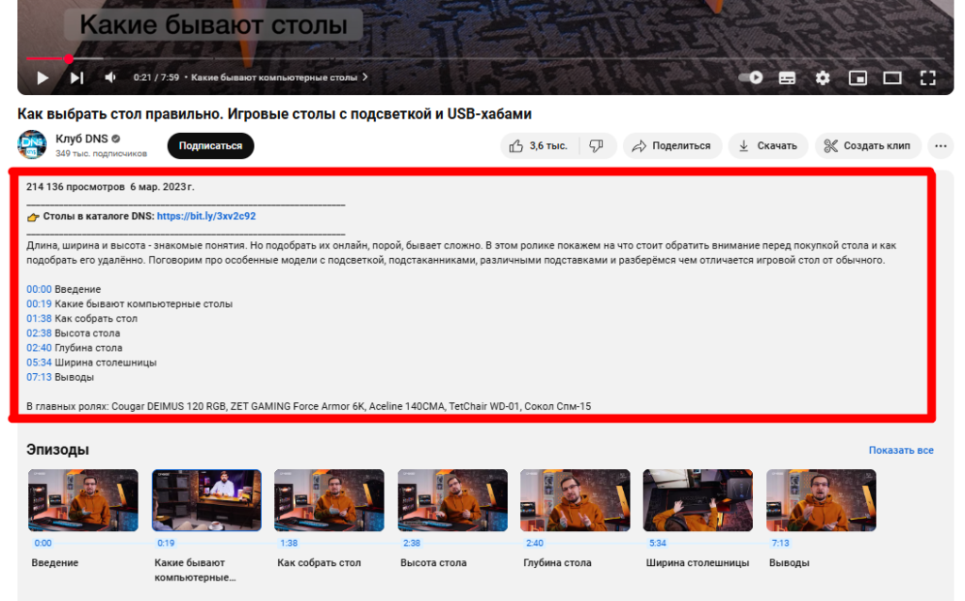This screenshot has height=601, width=965.
Task: Jump to timestamp 02:40 in description
Action: (39, 348)
